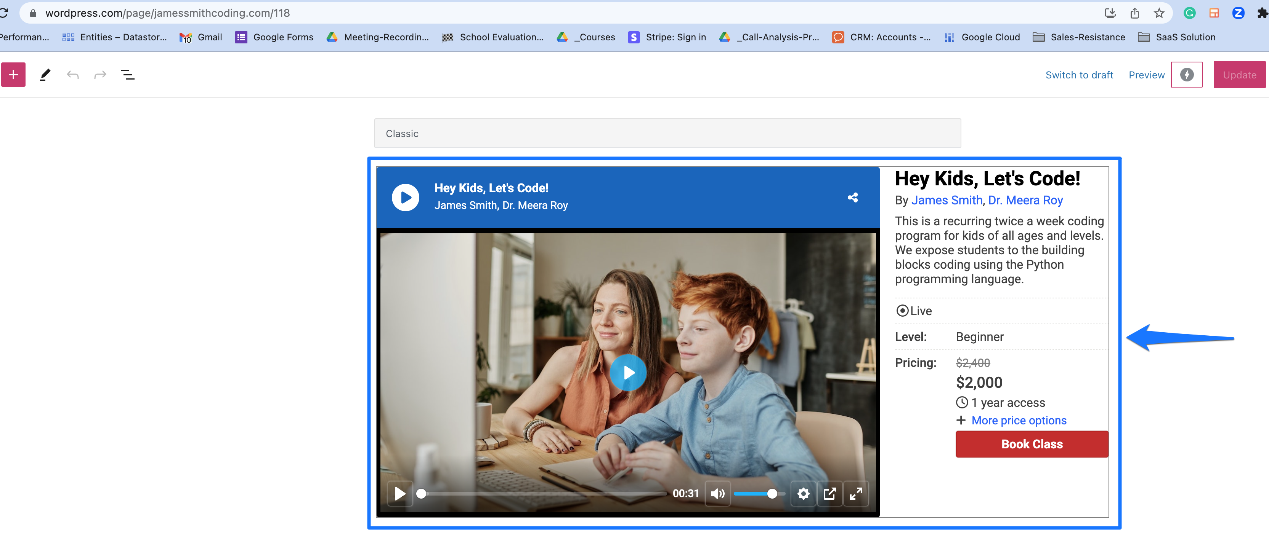Viewport: 1269px width, 534px height.
Task: Open the blue Z extension icon
Action: pyautogui.click(x=1238, y=13)
